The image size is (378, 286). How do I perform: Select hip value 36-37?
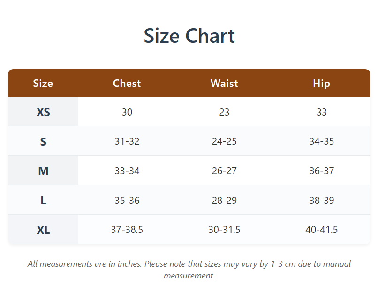322,171
